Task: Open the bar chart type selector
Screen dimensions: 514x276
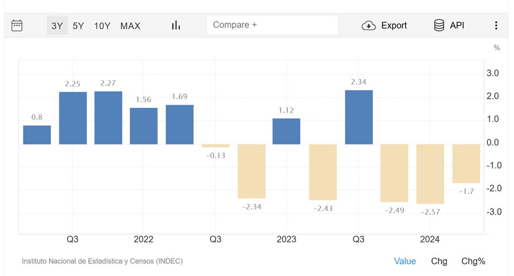Action: (x=176, y=25)
